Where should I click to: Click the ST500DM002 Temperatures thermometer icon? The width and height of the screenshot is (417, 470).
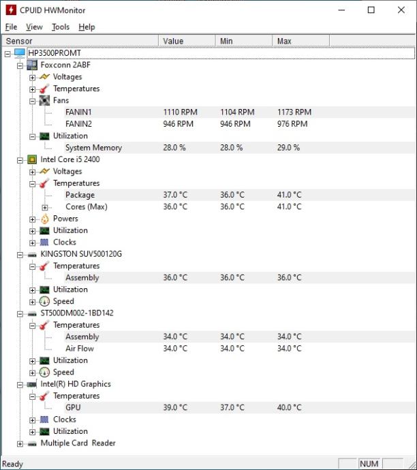tap(44, 325)
